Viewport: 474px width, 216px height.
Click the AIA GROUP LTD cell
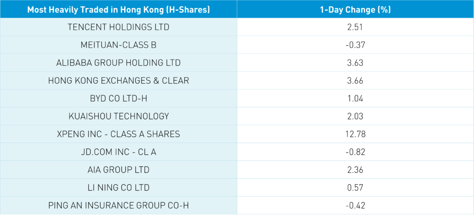point(118,170)
